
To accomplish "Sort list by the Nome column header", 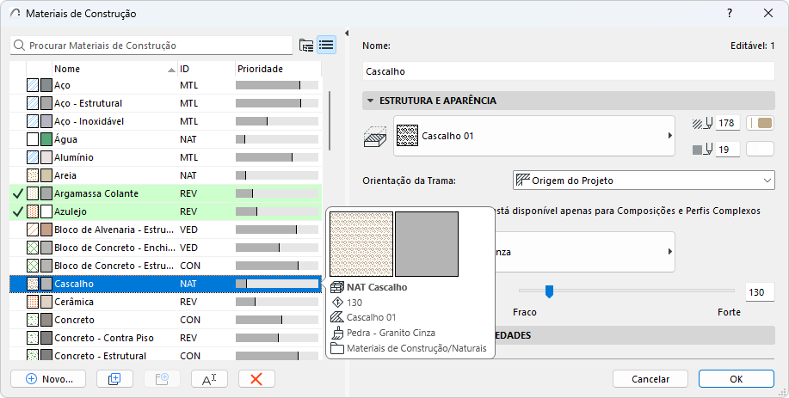I will [x=114, y=69].
